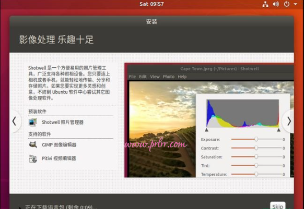The width and height of the screenshot is (304, 209).
Task: Open the network status icon in top bar
Action: point(265,4)
